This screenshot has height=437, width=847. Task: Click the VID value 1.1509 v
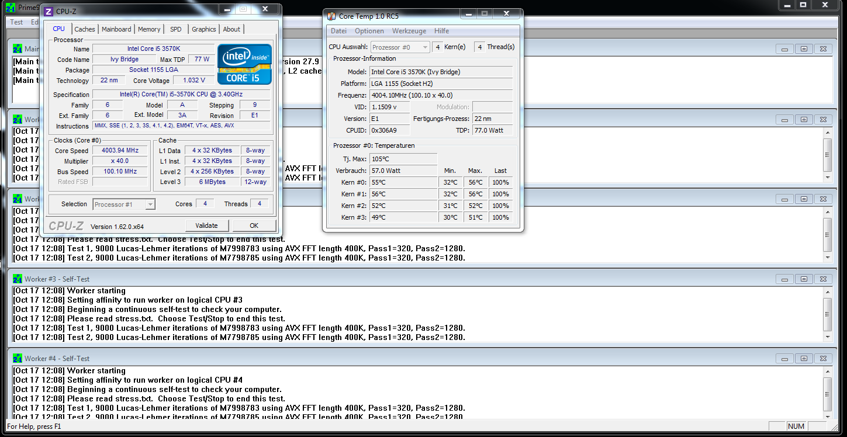390,107
